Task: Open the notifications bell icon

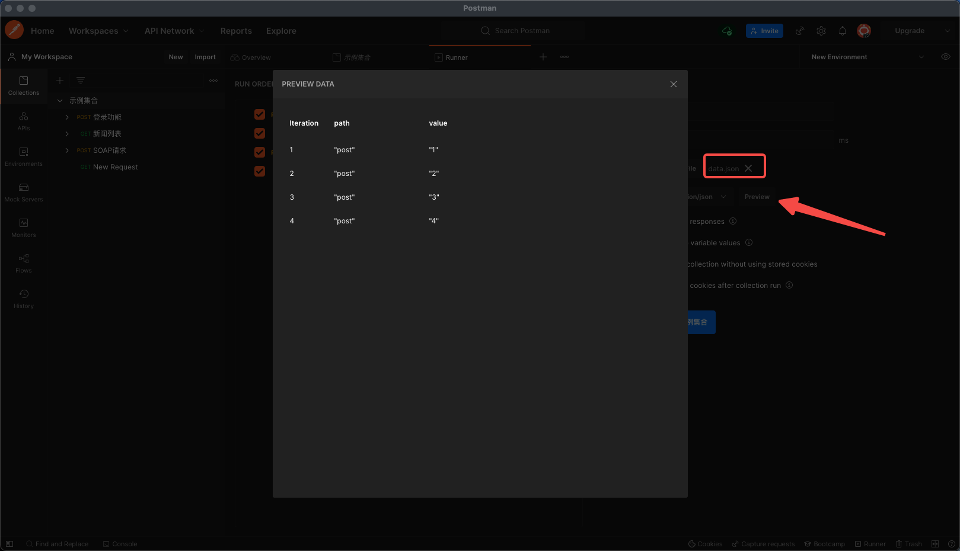Action: click(843, 31)
